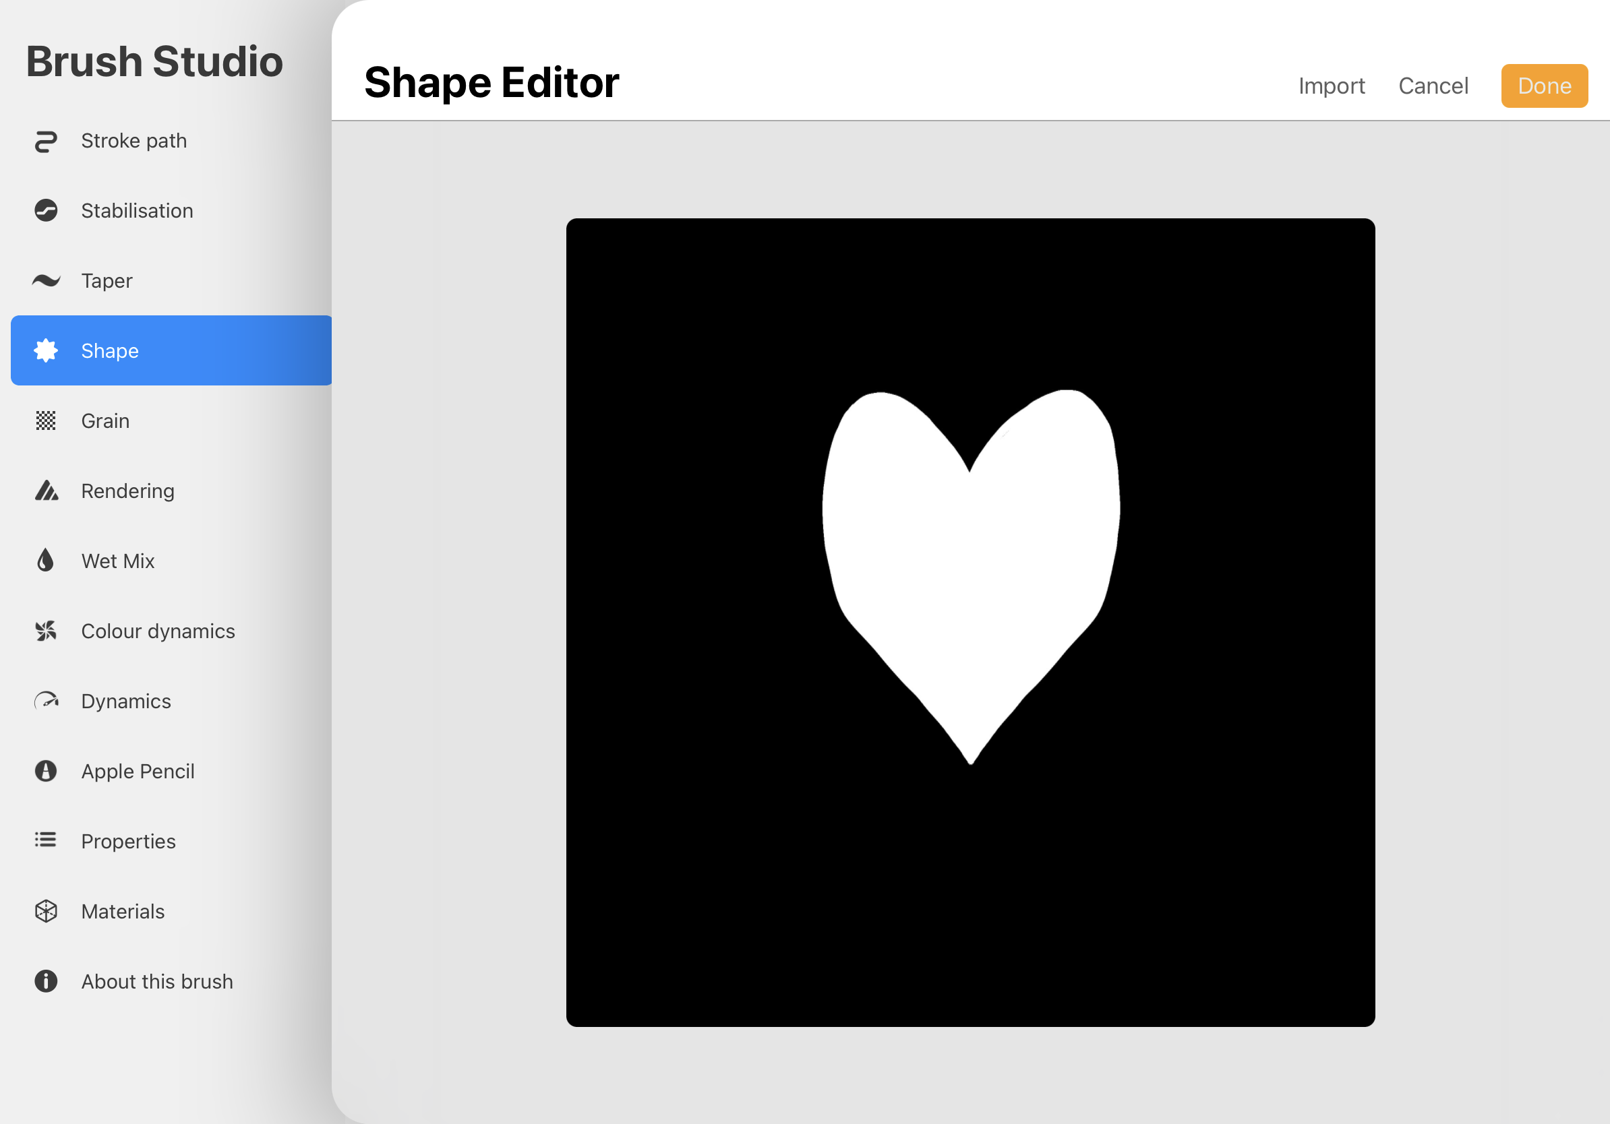Click the Brush Studio title
Screen dimensions: 1610x1124
click(x=154, y=61)
